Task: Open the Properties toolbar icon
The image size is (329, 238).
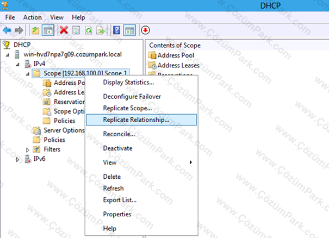Action: (76, 30)
